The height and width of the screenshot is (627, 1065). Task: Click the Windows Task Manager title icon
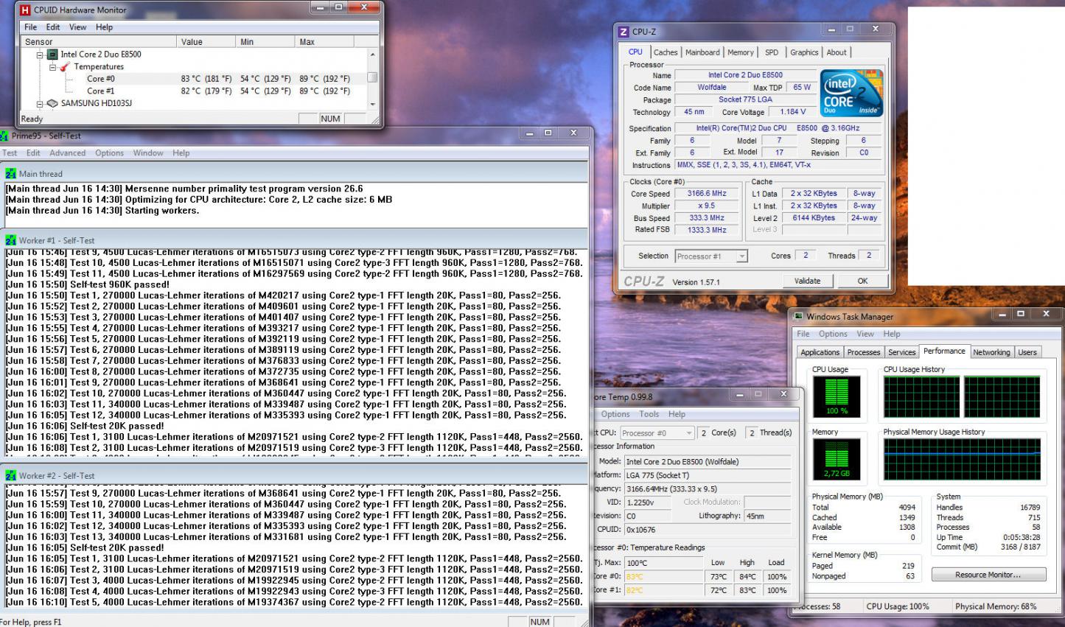coord(798,317)
